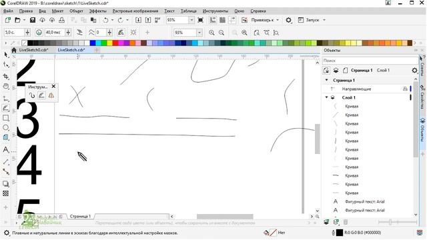Toggle show guidelines button
Screen dimensions: 427x240
tap(232, 20)
